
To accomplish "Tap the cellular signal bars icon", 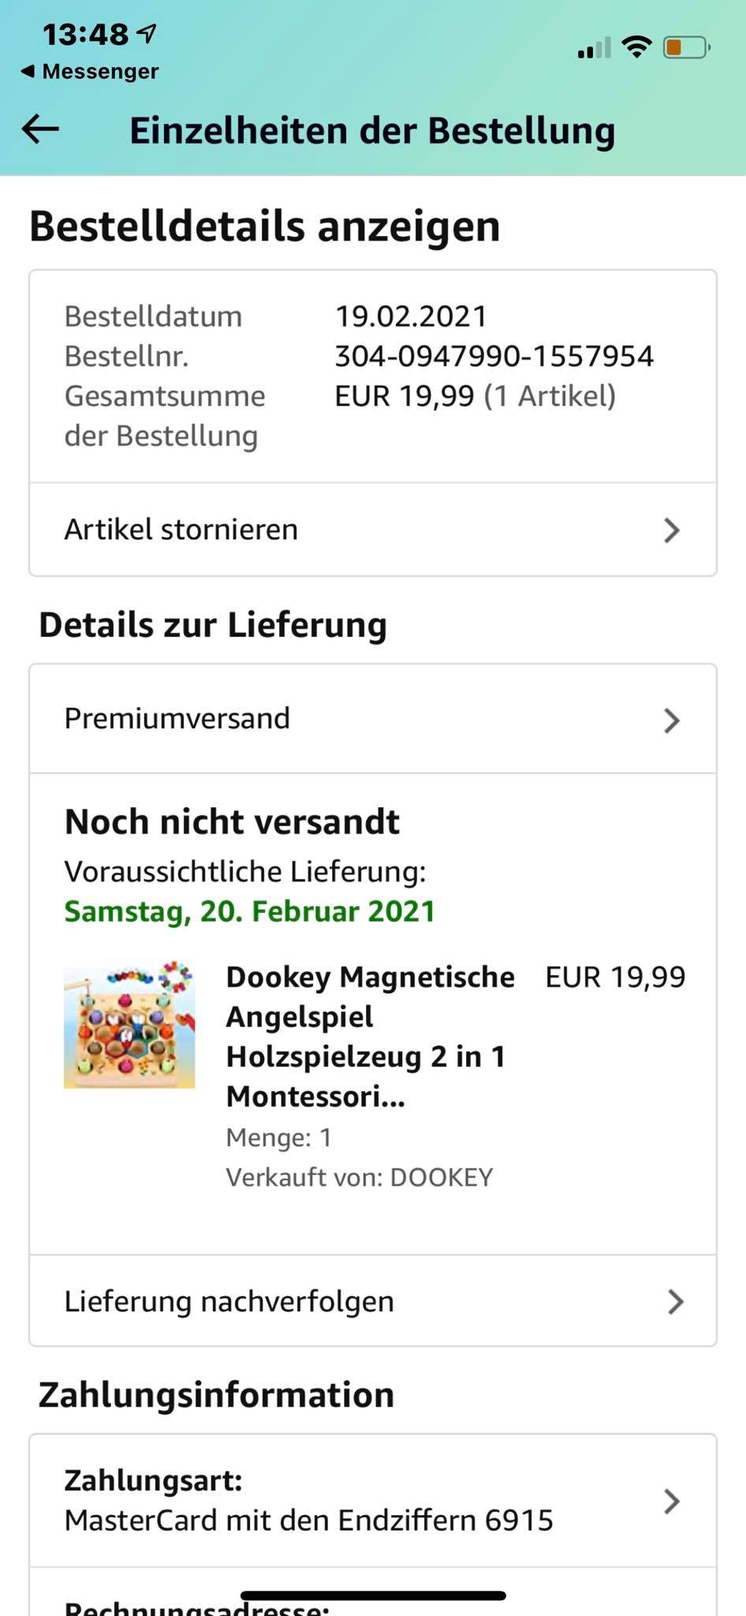I will [x=594, y=49].
